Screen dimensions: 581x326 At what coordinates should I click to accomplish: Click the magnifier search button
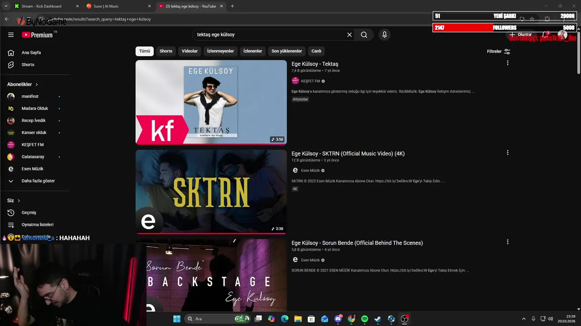364,35
